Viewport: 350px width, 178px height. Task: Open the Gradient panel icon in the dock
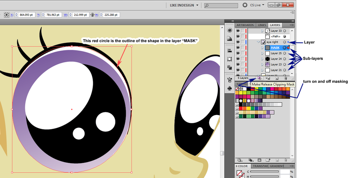pyautogui.click(x=229, y=38)
